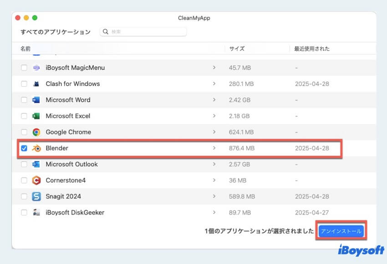
Task: Click the Blender app icon
Action: [36, 148]
